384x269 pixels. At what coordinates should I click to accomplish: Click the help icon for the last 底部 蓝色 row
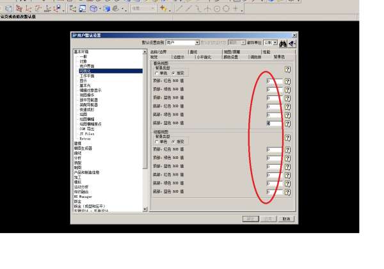click(x=288, y=191)
